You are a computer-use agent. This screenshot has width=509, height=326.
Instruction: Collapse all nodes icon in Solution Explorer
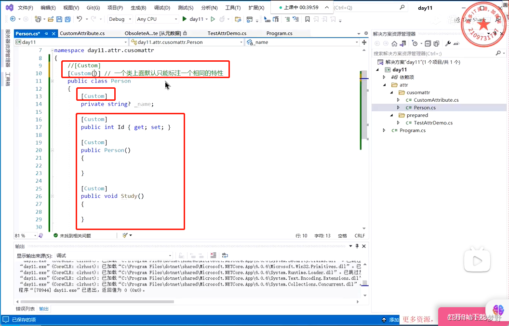click(428, 43)
